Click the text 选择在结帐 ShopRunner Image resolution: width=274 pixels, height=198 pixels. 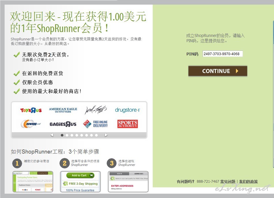tap(126, 163)
